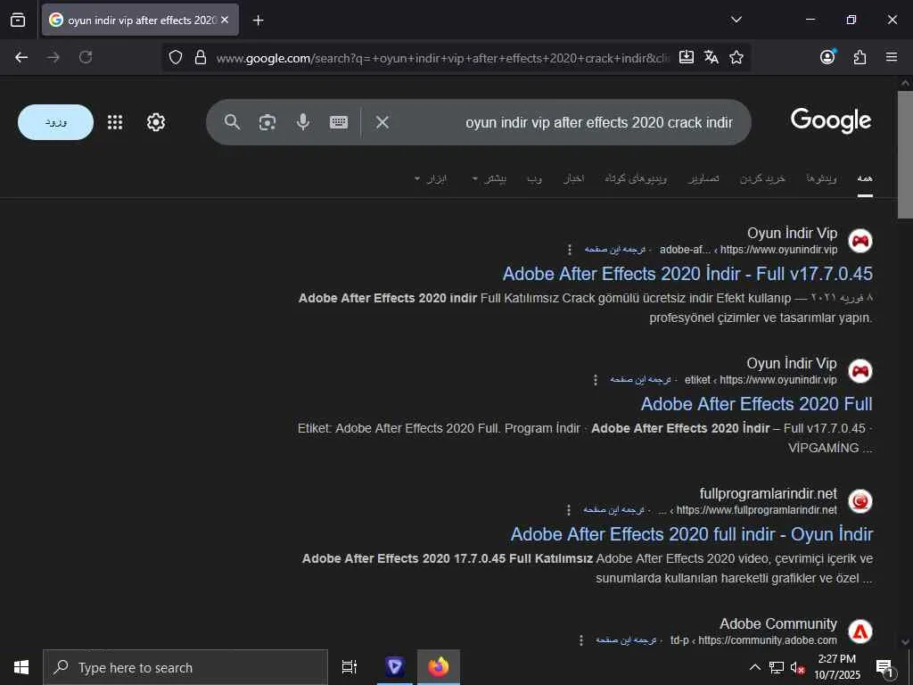Open the notification center icon
913x685 pixels.
[x=885, y=667]
